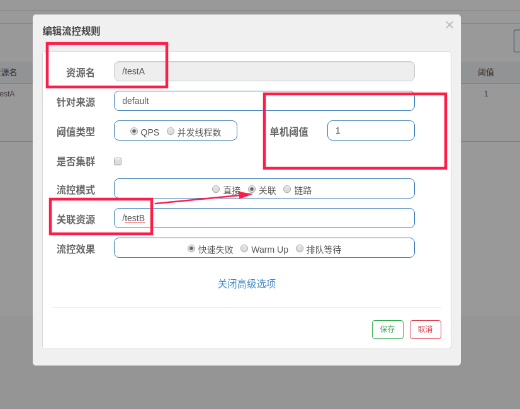Select the 排队等待 flow control effect
The height and width of the screenshot is (409, 520).
[300, 248]
